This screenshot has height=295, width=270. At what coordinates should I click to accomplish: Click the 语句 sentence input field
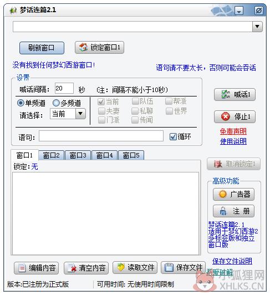click(101, 136)
